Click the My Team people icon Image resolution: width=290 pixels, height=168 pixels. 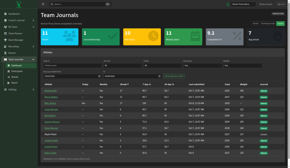click(5, 27)
